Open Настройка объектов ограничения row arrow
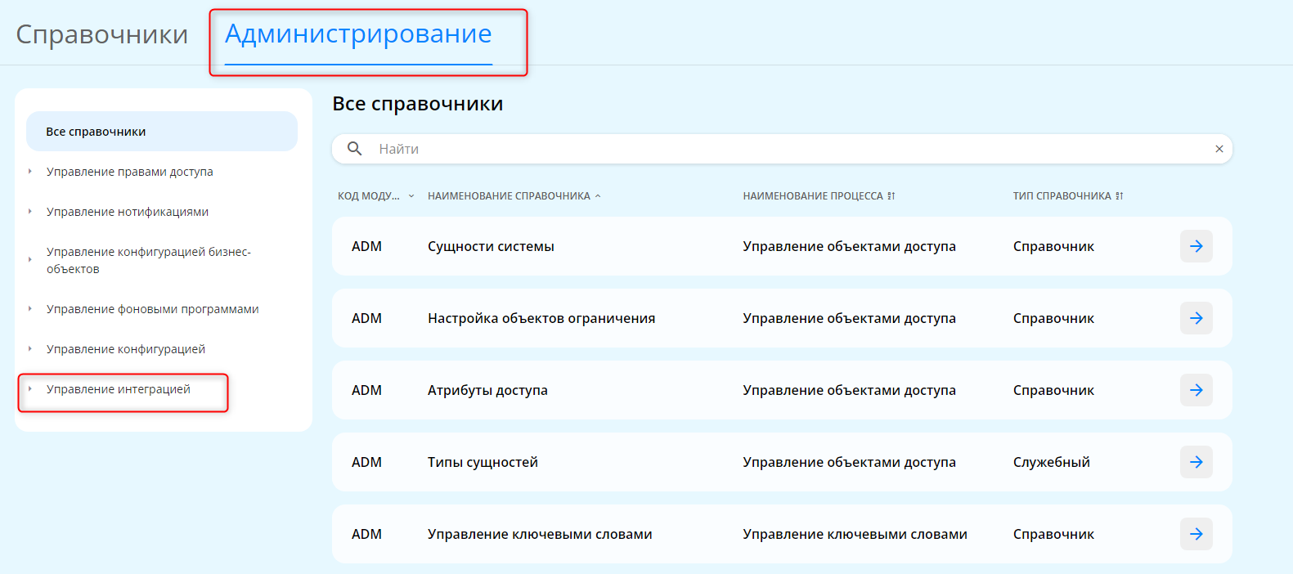Screen dimensions: 1293x574 coord(1196,318)
